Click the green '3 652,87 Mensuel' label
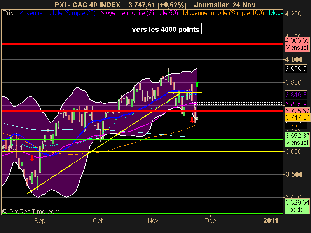311x233 pixels. coord(297,139)
